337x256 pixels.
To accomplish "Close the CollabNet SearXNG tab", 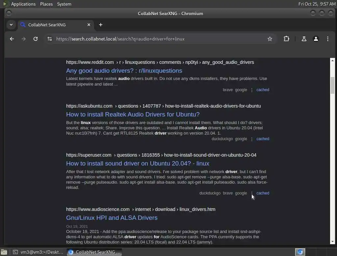I will (89, 25).
